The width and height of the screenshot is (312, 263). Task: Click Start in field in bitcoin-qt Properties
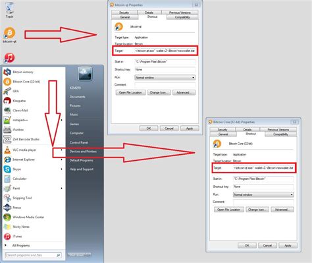[165, 62]
